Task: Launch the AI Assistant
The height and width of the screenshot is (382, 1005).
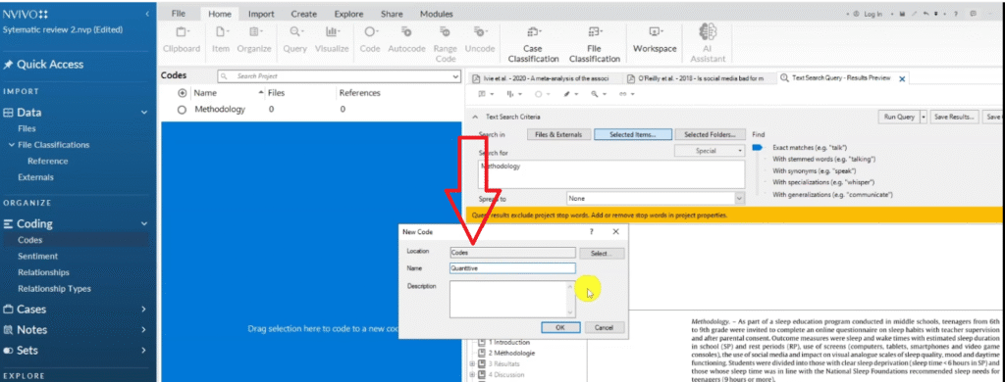Action: pyautogui.click(x=708, y=43)
